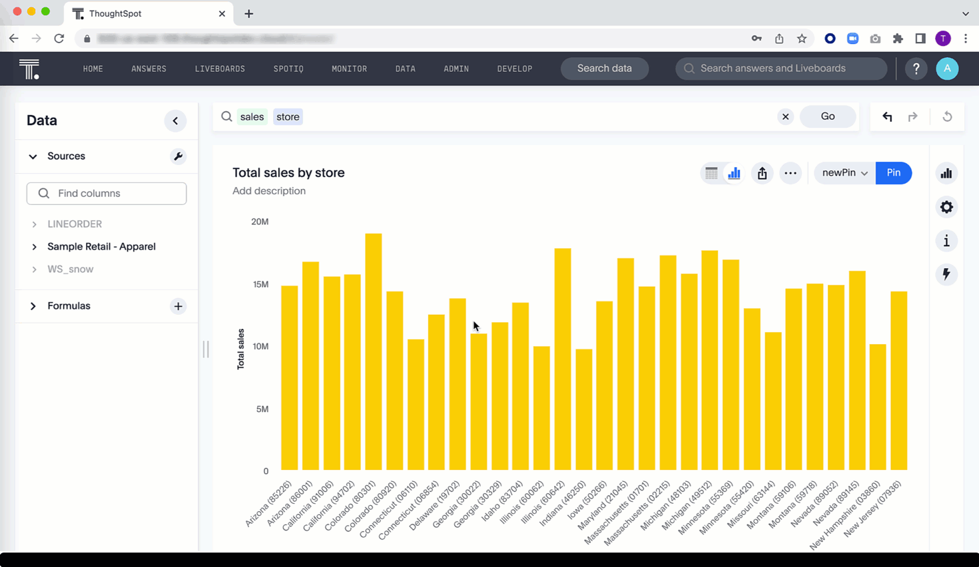979x567 pixels.
Task: Run SpotIQ analysis lightning bolt icon
Action: pyautogui.click(x=946, y=274)
